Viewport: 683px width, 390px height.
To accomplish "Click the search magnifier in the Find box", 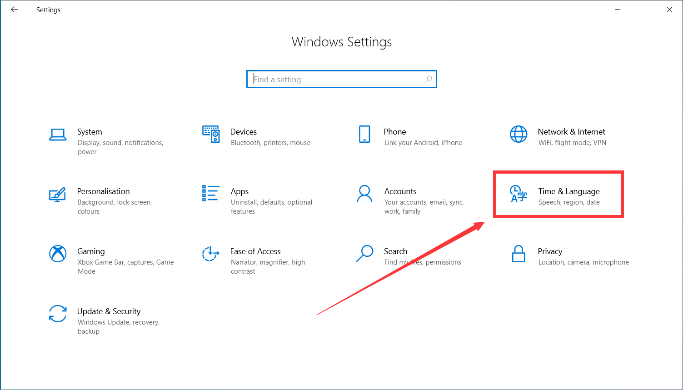I will click(x=428, y=79).
